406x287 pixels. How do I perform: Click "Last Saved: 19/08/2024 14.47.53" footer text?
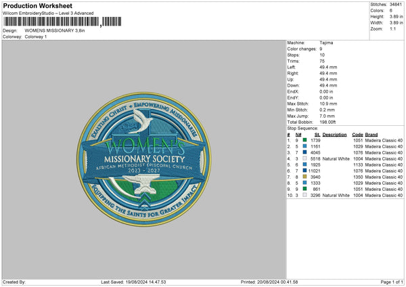point(133,282)
